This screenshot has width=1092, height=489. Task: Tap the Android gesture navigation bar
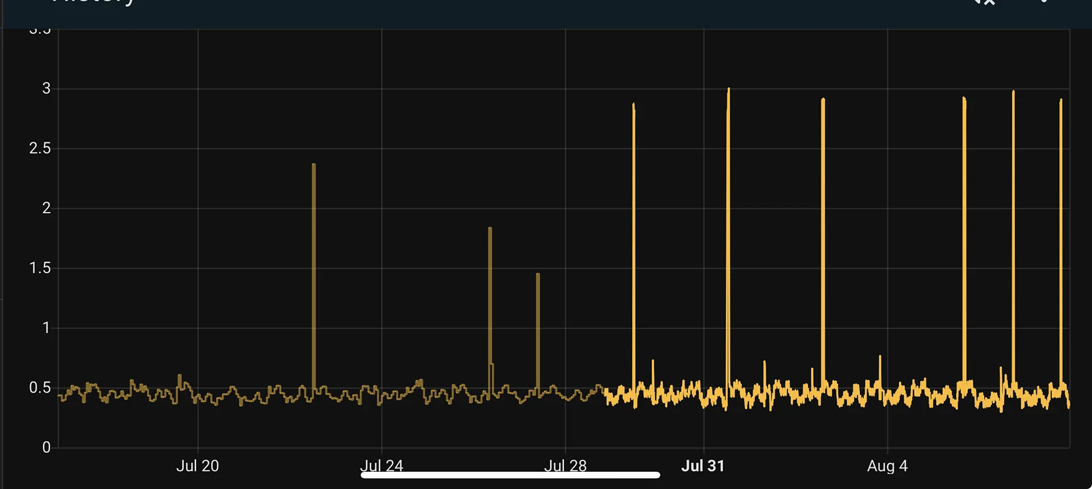point(510,475)
